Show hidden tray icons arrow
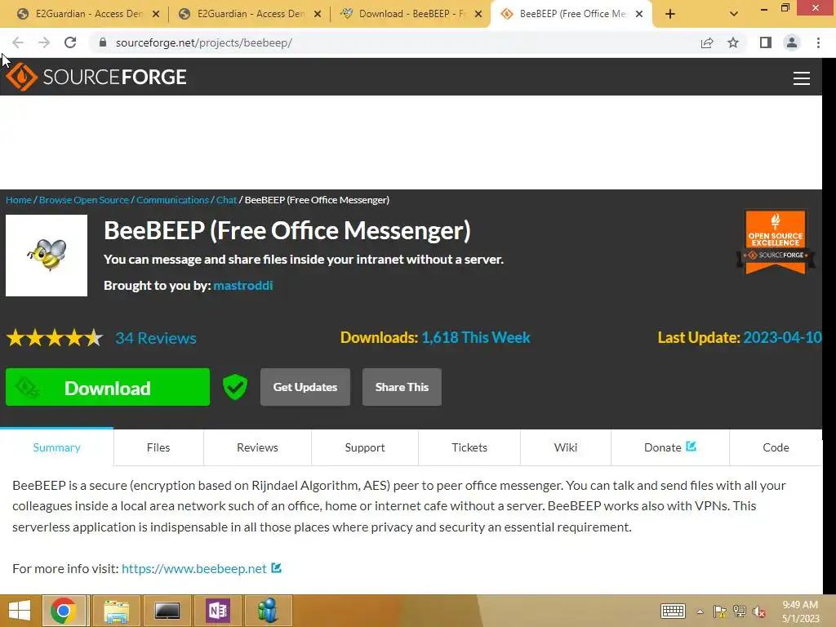The image size is (836, 627). click(x=700, y=612)
